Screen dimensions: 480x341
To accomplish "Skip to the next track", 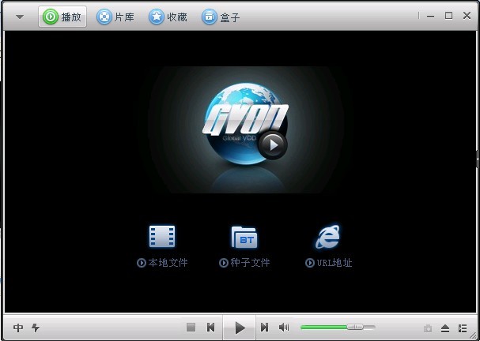I will click(x=264, y=327).
